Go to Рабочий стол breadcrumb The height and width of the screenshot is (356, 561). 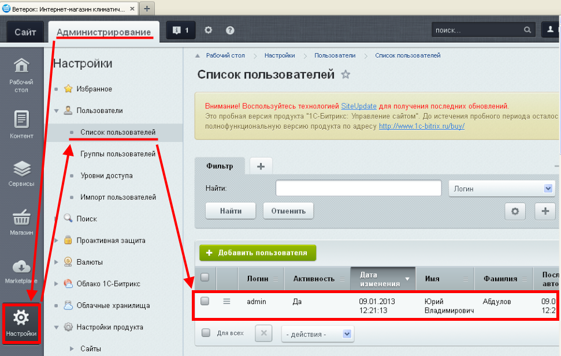(225, 56)
